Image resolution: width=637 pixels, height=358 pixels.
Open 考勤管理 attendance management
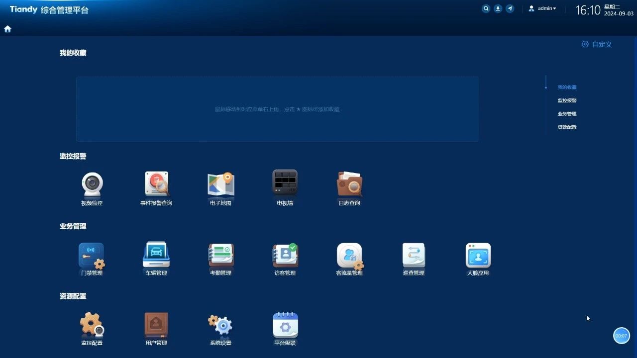[220, 256]
